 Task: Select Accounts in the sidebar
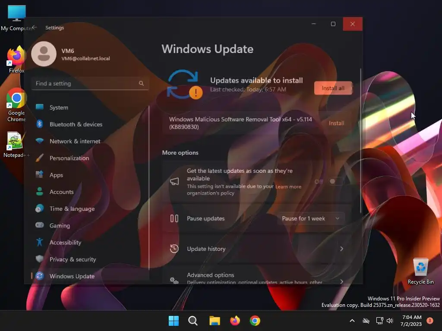tap(90, 192)
